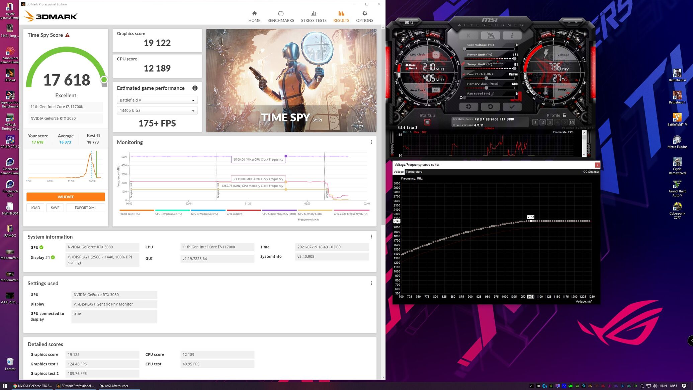Click the Core Clock curve editor bars icon

[x=463, y=74]
